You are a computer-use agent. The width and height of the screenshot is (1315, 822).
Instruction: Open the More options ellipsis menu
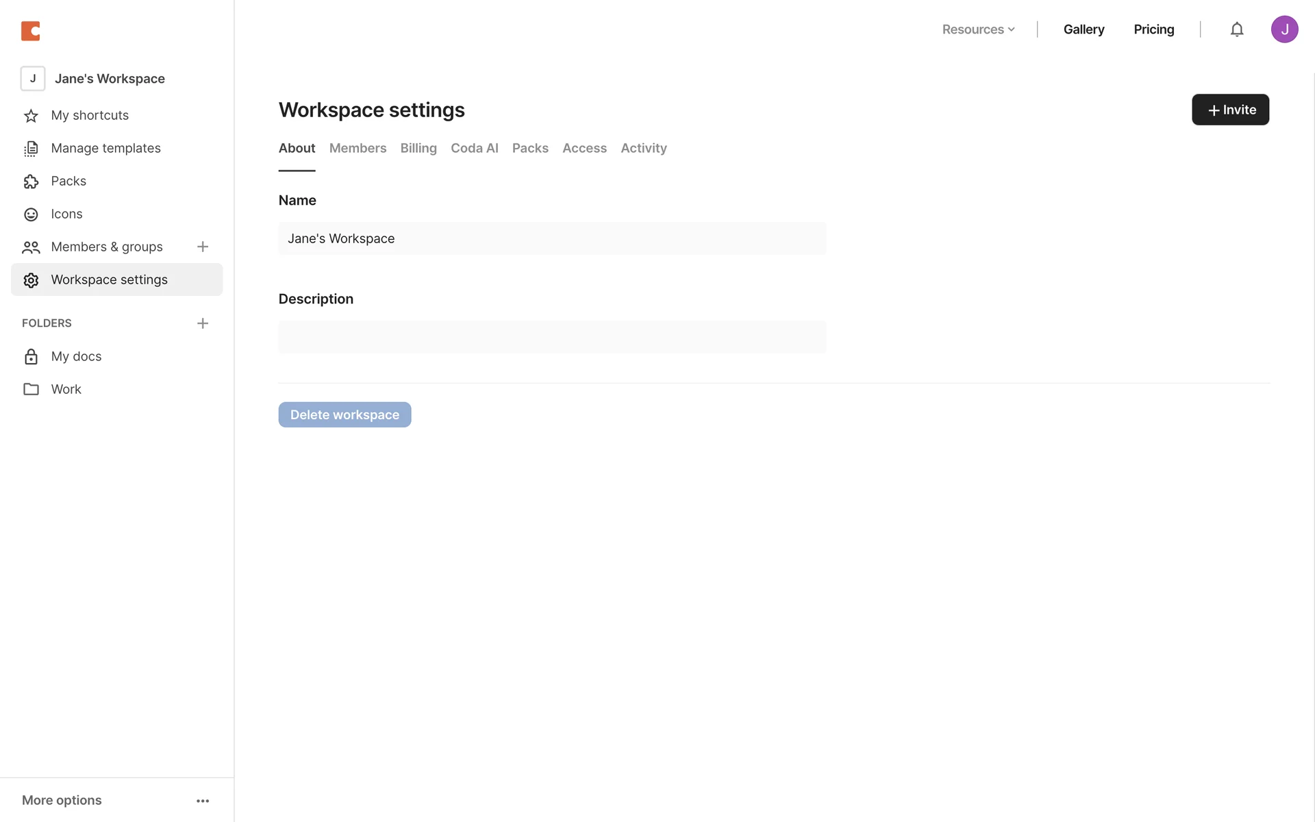203,801
